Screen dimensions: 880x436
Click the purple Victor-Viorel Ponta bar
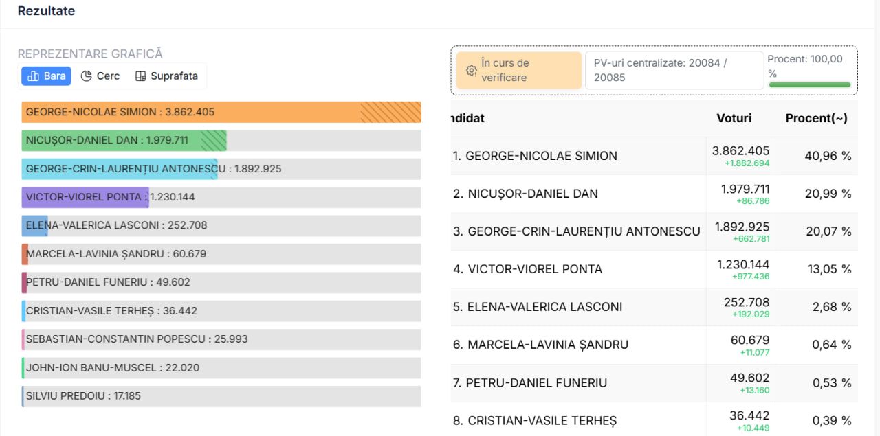[85, 198]
